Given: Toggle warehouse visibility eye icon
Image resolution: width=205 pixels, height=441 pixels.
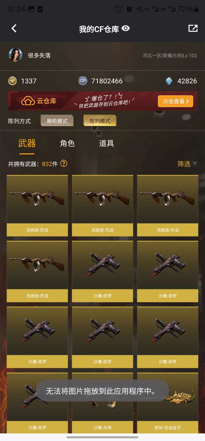Looking at the screenshot, I should point(126,28).
